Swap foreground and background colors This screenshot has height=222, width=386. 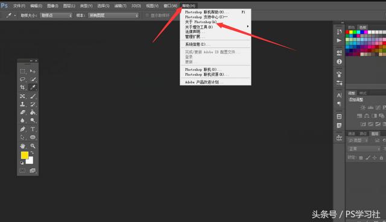coord(32,153)
